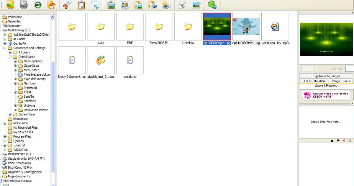
Task: Cut selection with the scissors icon
Action: pyautogui.click(x=67, y=5)
